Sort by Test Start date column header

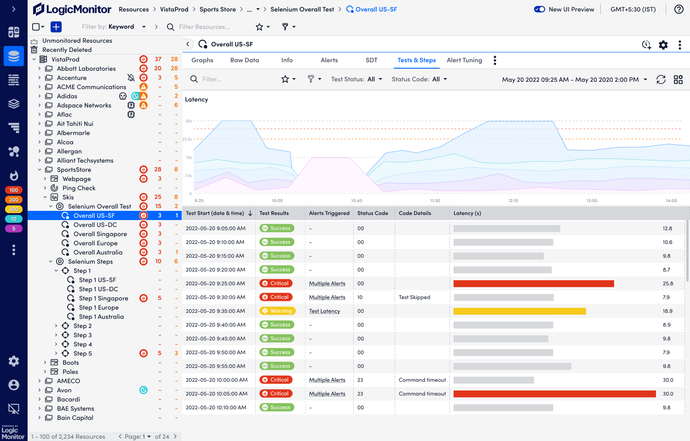[219, 213]
